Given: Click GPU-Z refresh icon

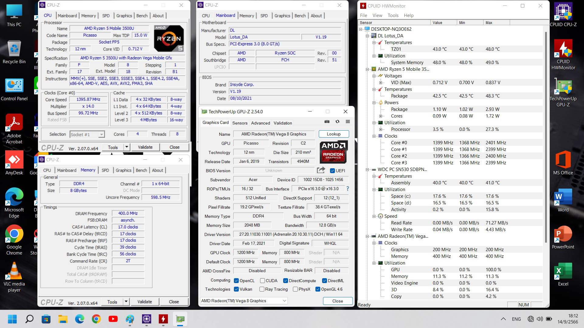Looking at the screenshot, I should [337, 121].
